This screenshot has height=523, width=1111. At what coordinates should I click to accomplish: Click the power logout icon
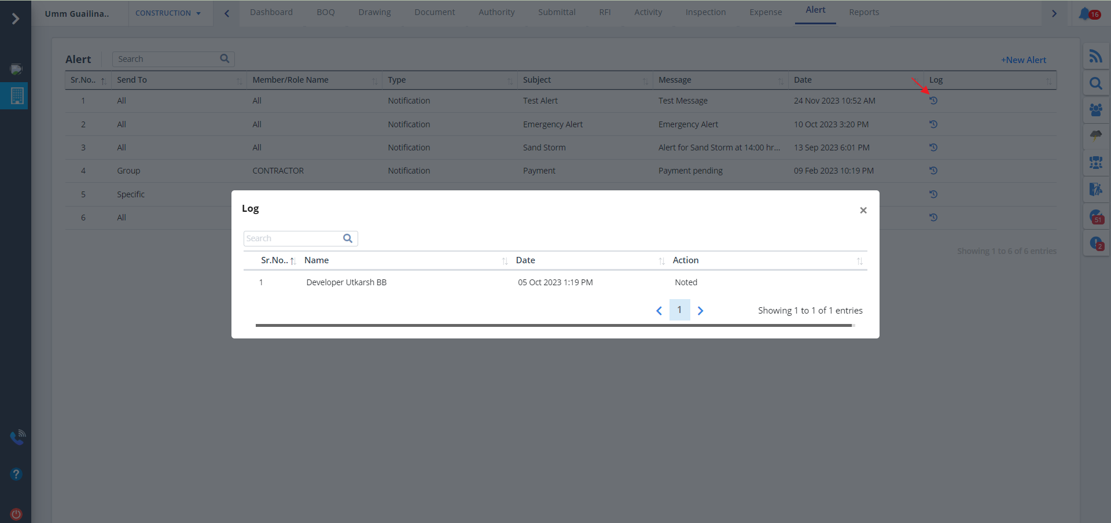tap(16, 514)
